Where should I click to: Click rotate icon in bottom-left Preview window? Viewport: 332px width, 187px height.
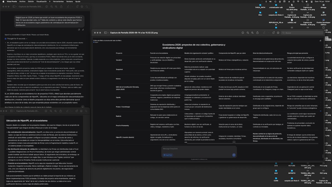[76, 111]
